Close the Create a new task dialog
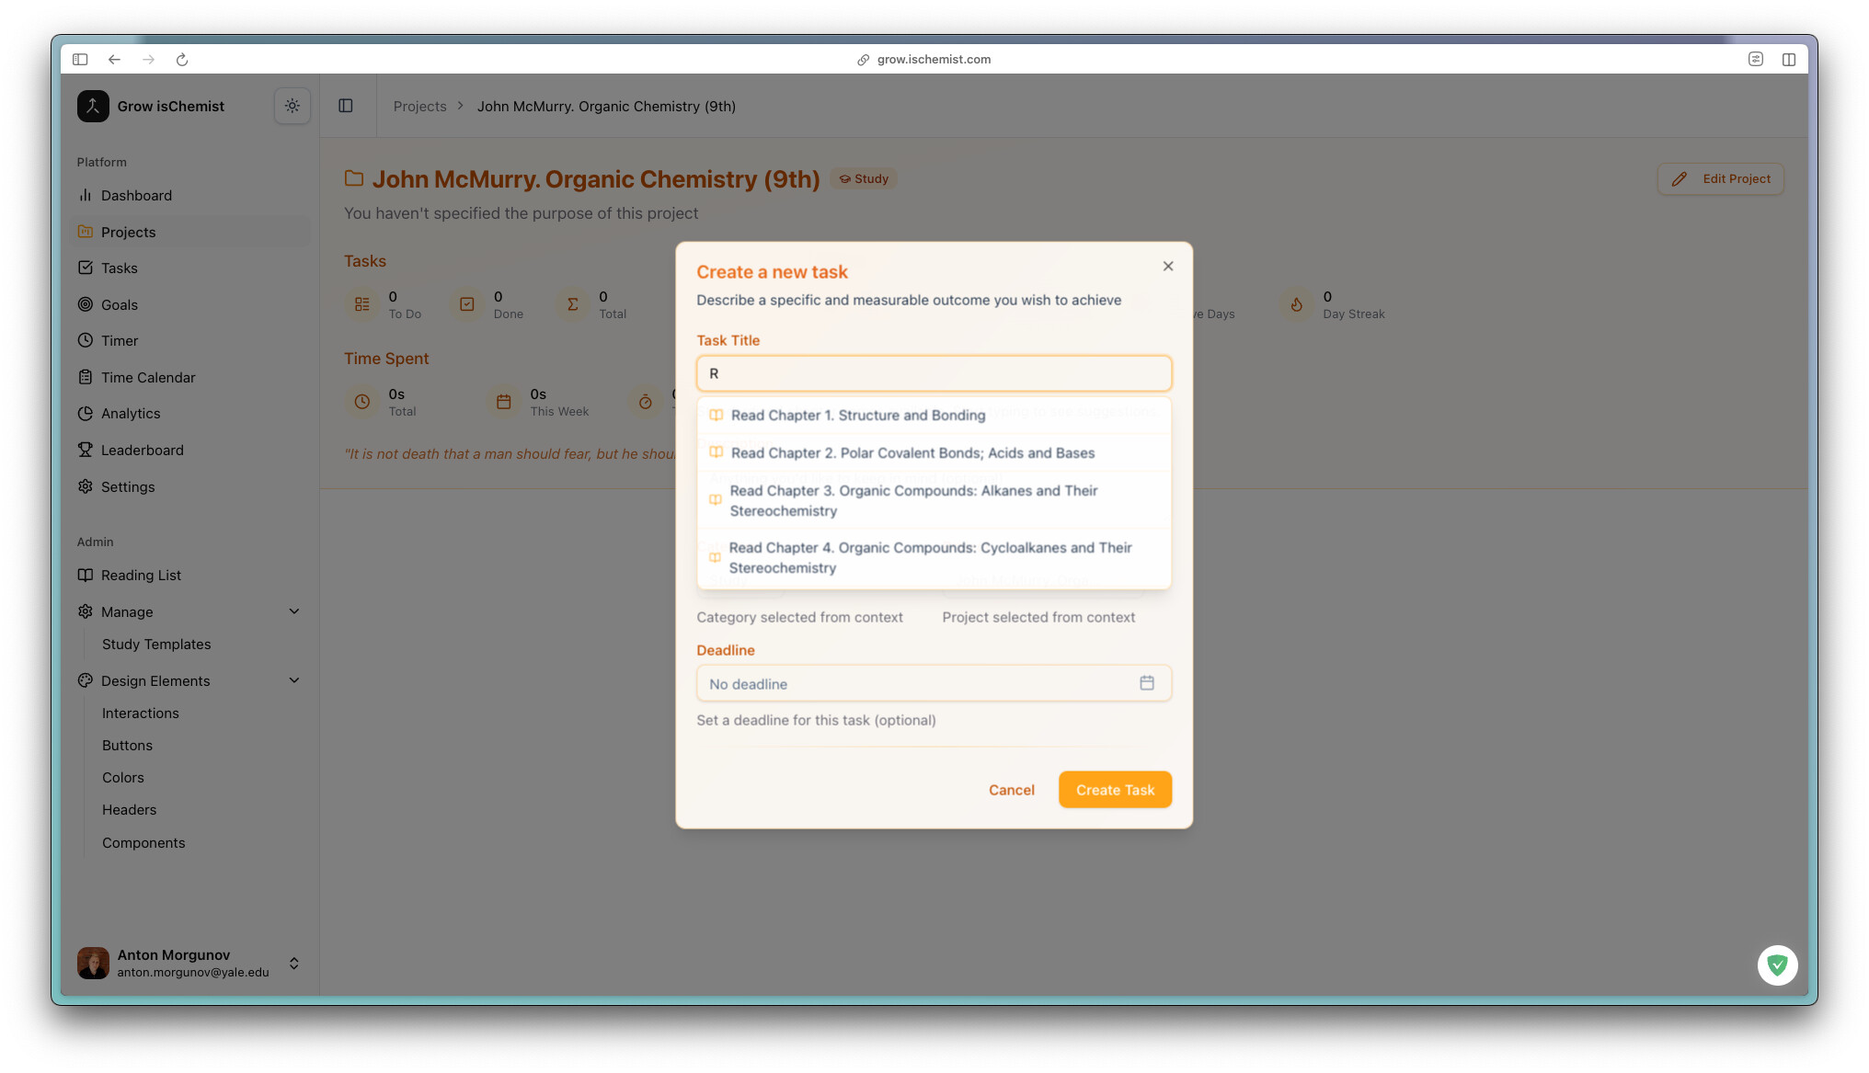The image size is (1869, 1073). point(1167,267)
